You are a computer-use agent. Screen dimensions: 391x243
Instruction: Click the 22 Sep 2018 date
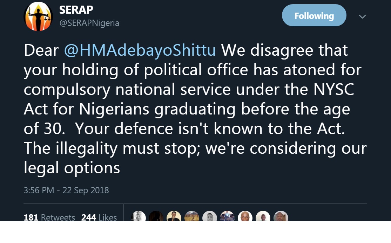[x=86, y=190]
